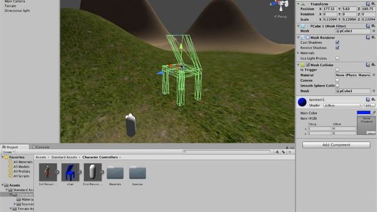Enable Use Light Probes checkbox
This screenshot has height=212, width=377.
[338, 58]
